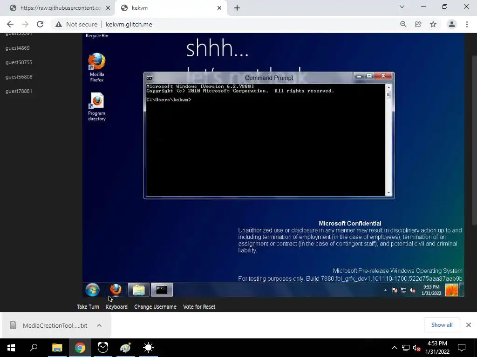Select user guest78881 in list
The width and height of the screenshot is (477, 357).
pos(19,91)
